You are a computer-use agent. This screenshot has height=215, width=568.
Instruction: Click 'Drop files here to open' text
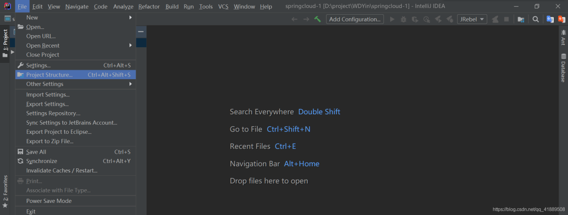pyautogui.click(x=269, y=181)
